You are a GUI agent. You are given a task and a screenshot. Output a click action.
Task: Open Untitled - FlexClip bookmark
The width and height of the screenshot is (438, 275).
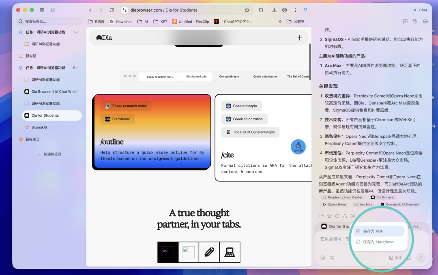191,21
